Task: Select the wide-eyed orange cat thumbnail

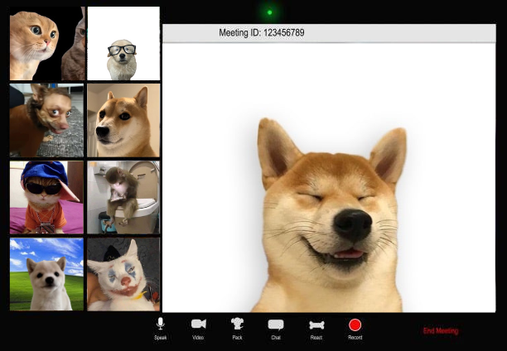Action: (46, 43)
